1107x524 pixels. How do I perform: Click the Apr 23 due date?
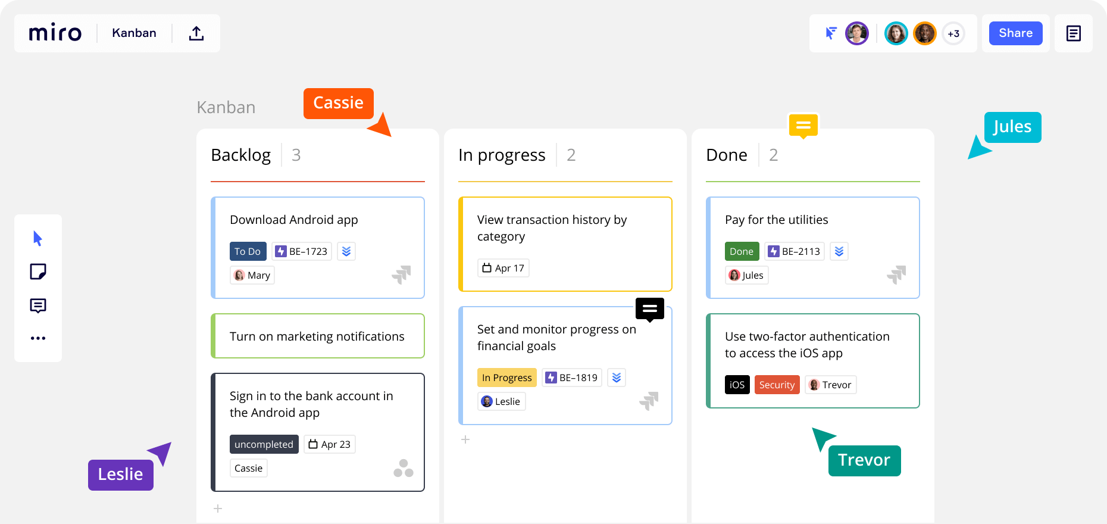(330, 444)
